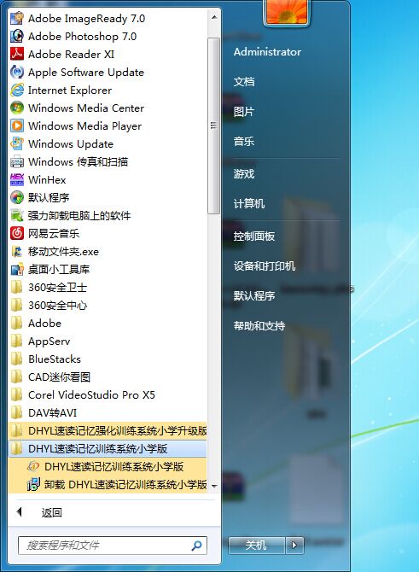Open 设备和打印机
This screenshot has width=419, height=572.
click(x=265, y=266)
